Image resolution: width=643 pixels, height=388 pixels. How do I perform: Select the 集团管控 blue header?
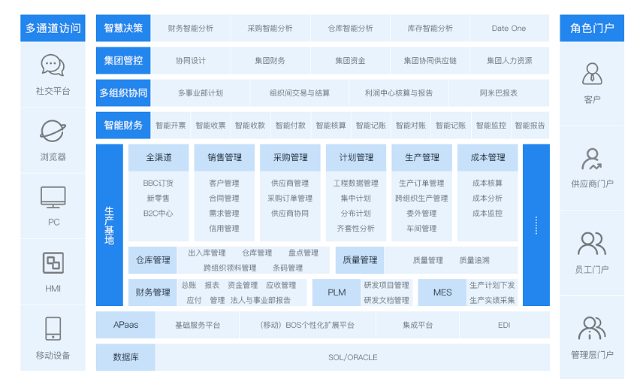tap(123, 60)
